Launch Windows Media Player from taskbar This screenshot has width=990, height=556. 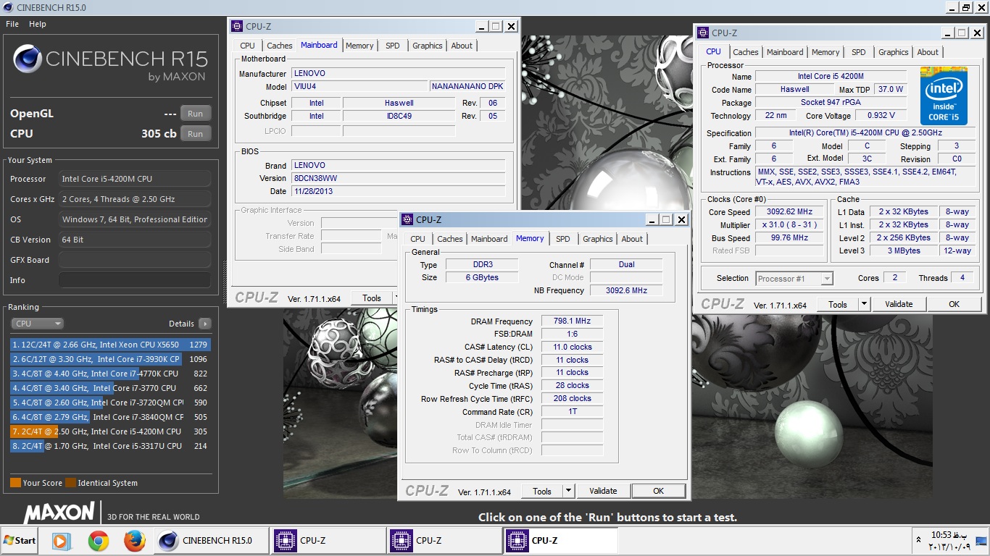coord(62,540)
